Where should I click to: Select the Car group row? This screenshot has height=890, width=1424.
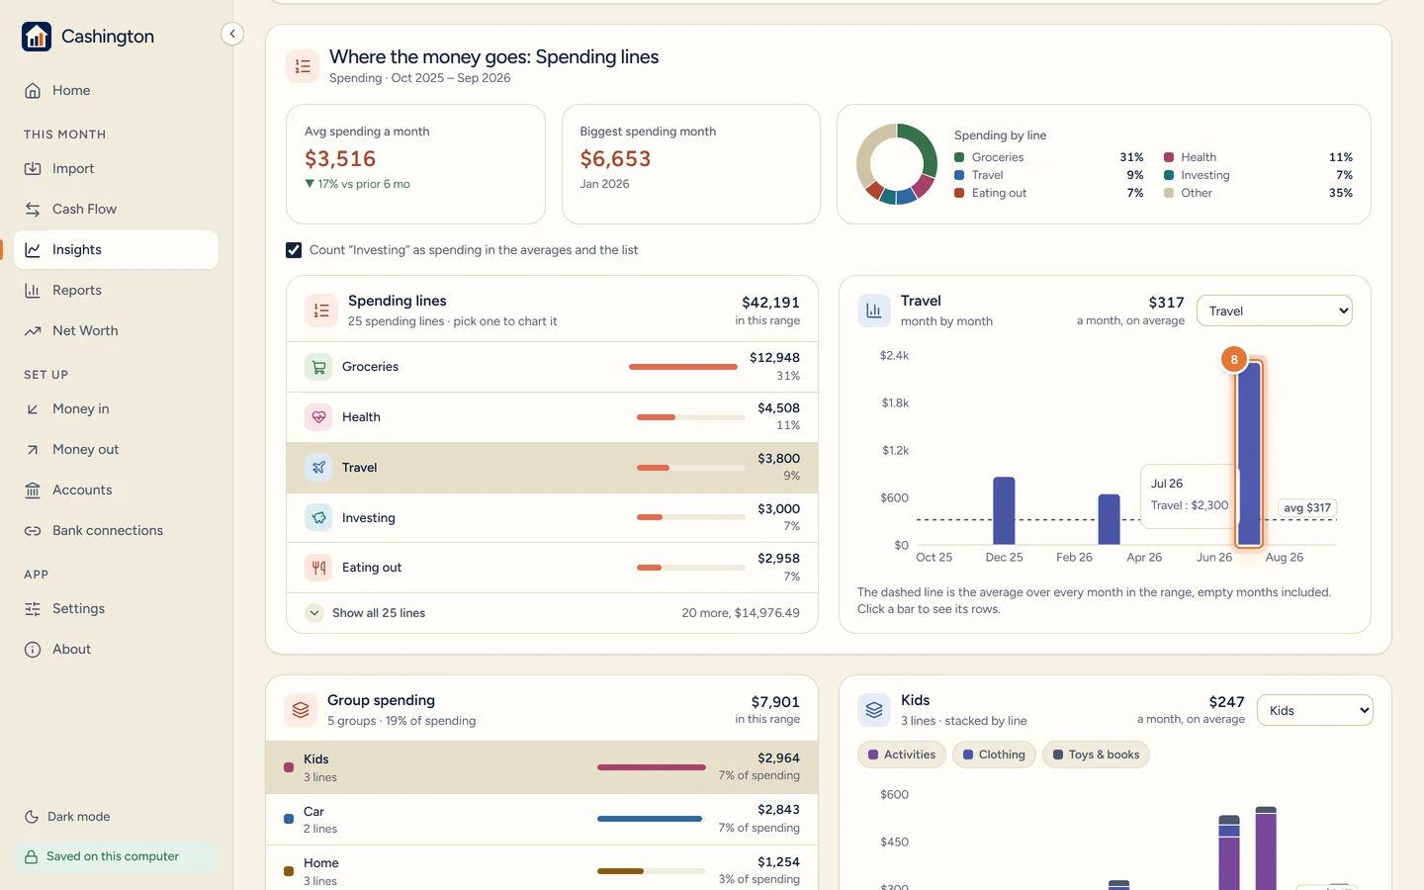point(542,820)
